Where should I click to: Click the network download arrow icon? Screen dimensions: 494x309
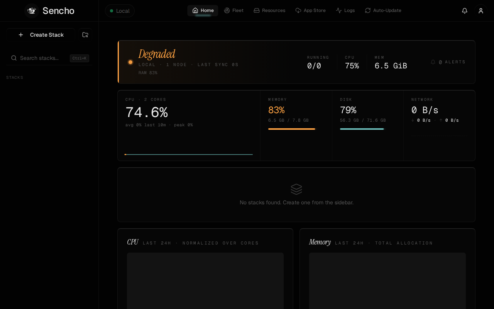413,120
